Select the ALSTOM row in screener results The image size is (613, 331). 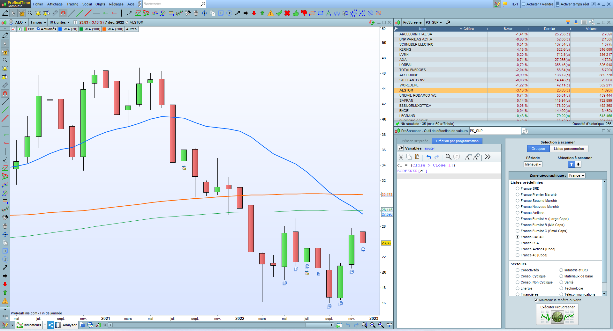(503, 90)
